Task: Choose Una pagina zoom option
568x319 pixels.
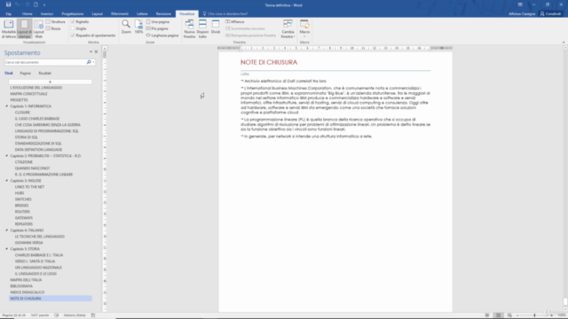Action: tap(158, 21)
